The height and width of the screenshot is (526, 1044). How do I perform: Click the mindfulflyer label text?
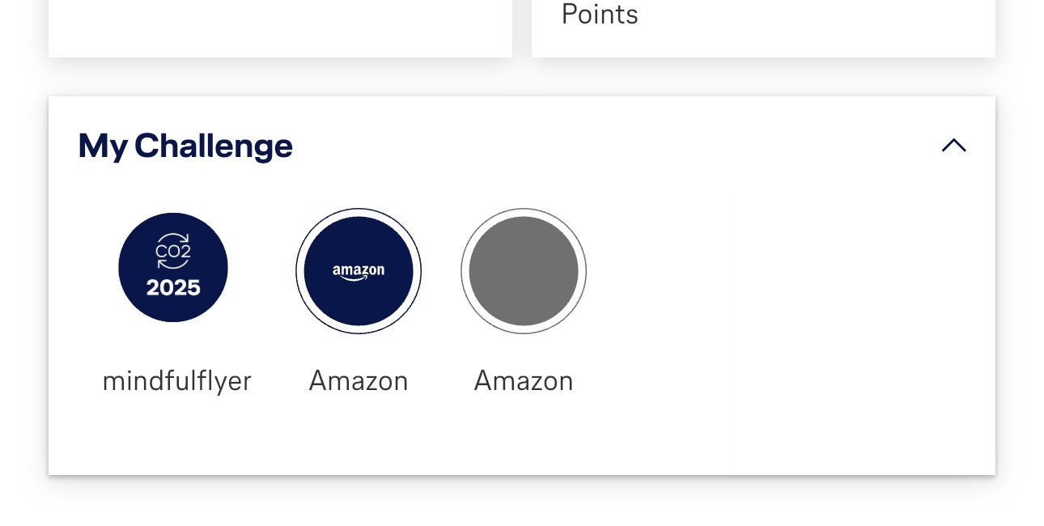point(176,380)
